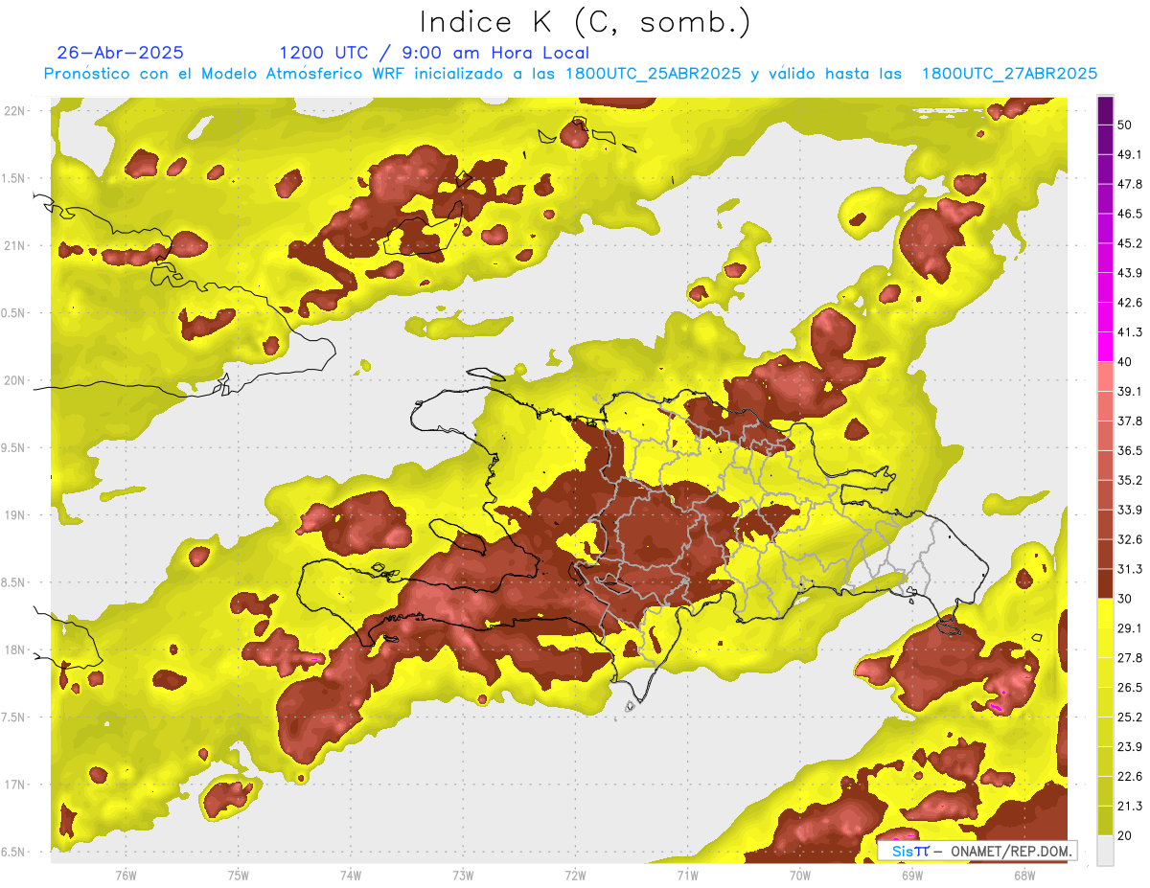Click the '22N' latitude axis label

pos(14,110)
